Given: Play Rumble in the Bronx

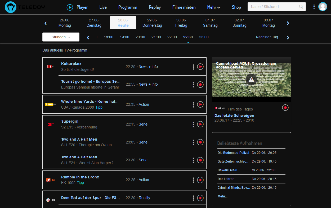Looking at the screenshot, I should [200, 180].
